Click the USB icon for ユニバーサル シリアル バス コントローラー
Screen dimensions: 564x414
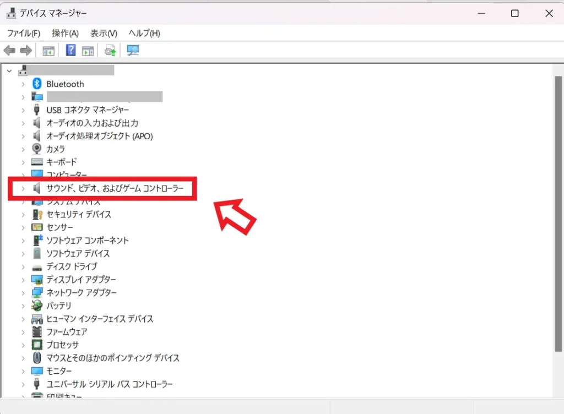click(x=37, y=384)
